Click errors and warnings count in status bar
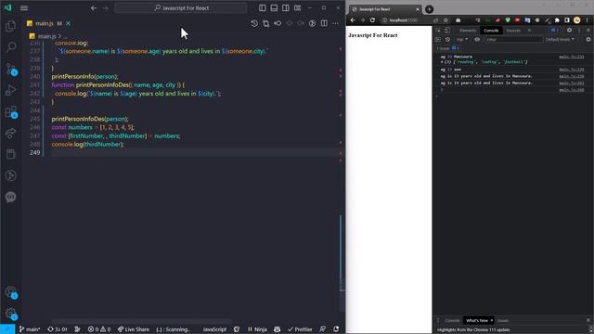This screenshot has height=334, width=594. point(99,329)
